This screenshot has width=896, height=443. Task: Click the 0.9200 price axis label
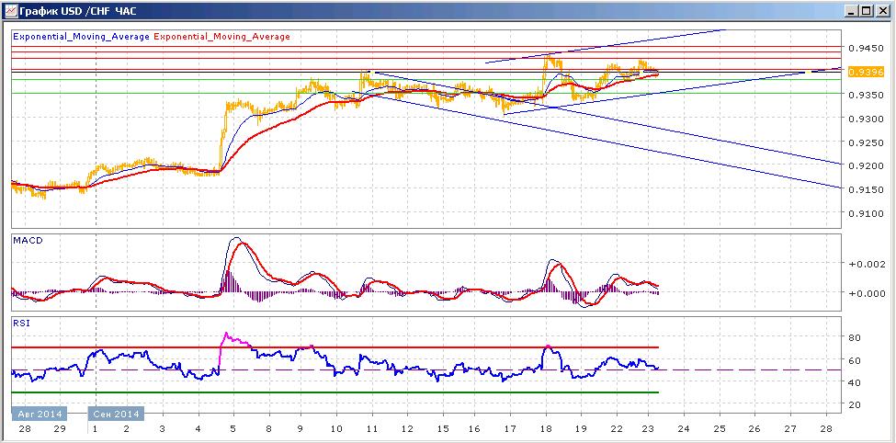click(x=865, y=166)
